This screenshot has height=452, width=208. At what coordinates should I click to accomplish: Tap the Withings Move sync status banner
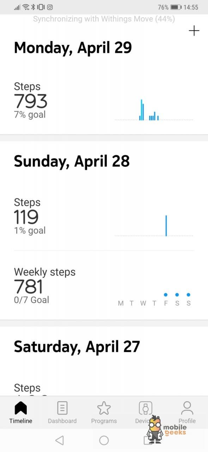coord(104,19)
